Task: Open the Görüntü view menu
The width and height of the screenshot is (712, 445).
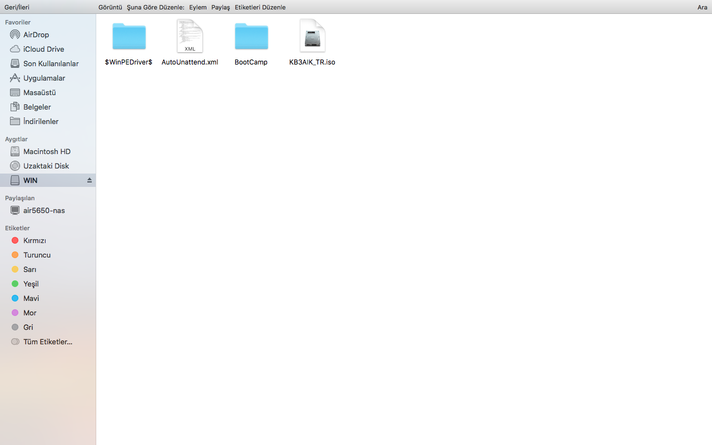Action: (110, 7)
